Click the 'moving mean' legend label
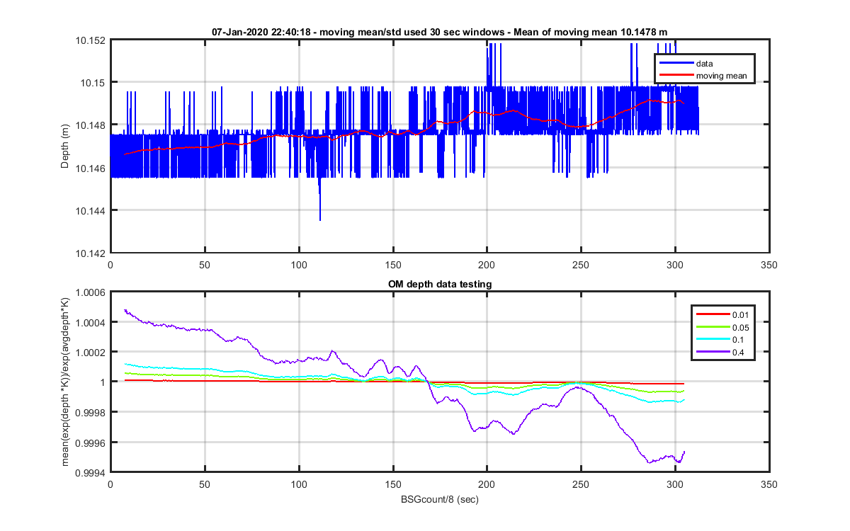 tap(721, 76)
